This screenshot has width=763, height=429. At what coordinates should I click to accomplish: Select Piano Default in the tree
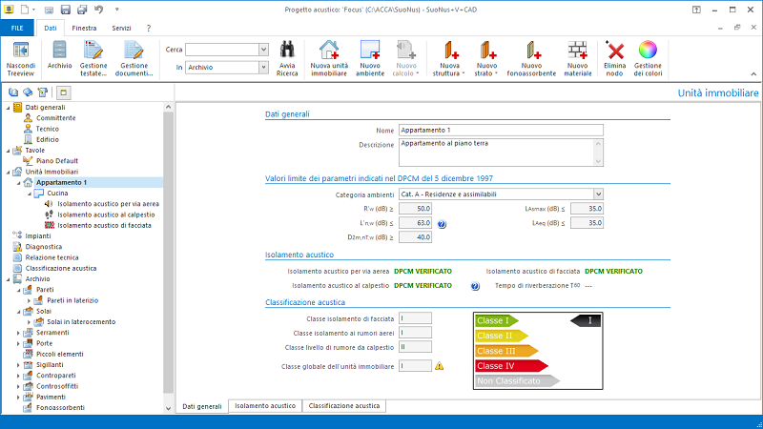(x=57, y=161)
